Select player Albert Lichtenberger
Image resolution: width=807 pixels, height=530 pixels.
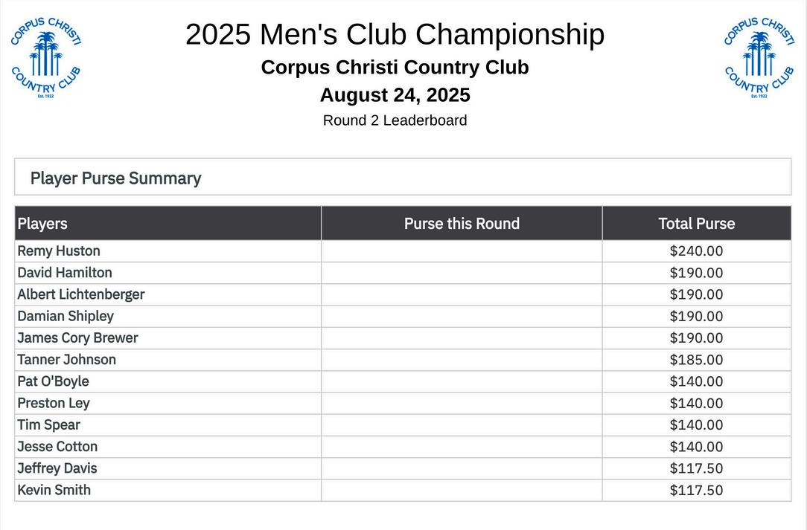click(x=81, y=294)
